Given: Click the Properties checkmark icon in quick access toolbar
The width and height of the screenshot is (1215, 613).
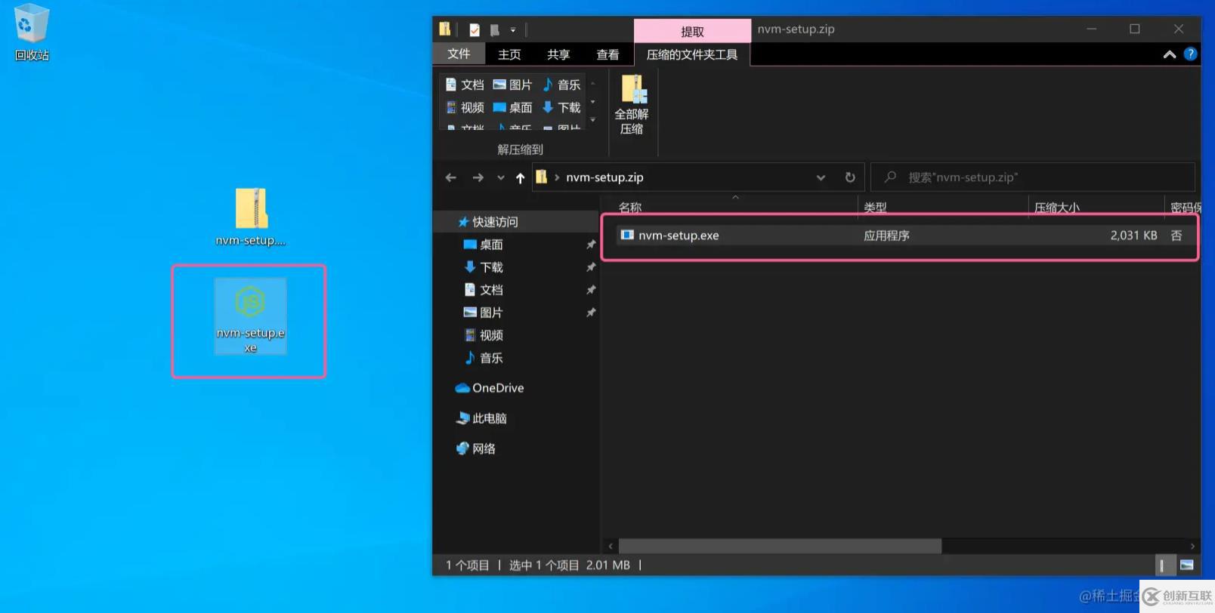Looking at the screenshot, I should point(475,30).
